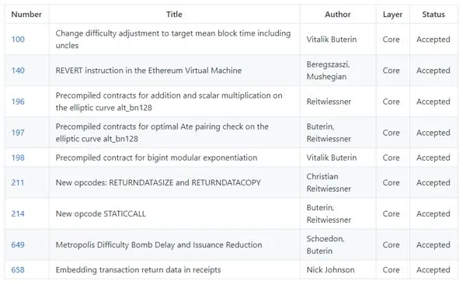Open EIP number 100 link
This screenshot has width=463, height=284.
click(x=18, y=40)
